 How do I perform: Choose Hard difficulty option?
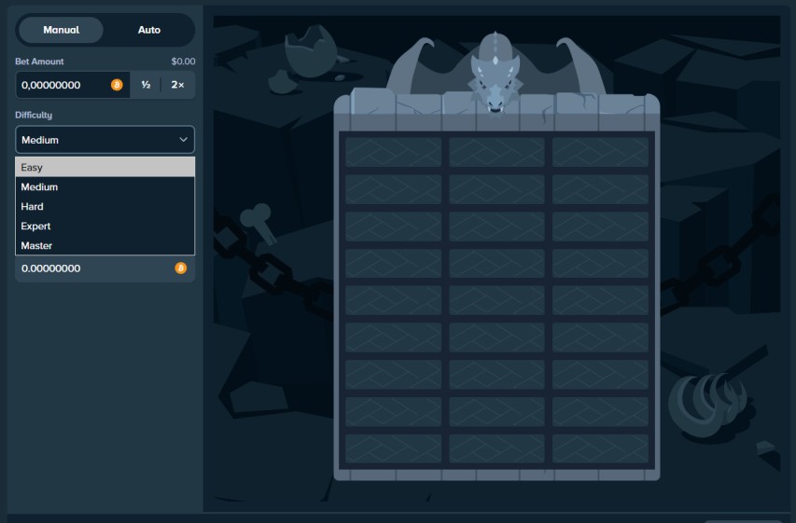coord(105,207)
